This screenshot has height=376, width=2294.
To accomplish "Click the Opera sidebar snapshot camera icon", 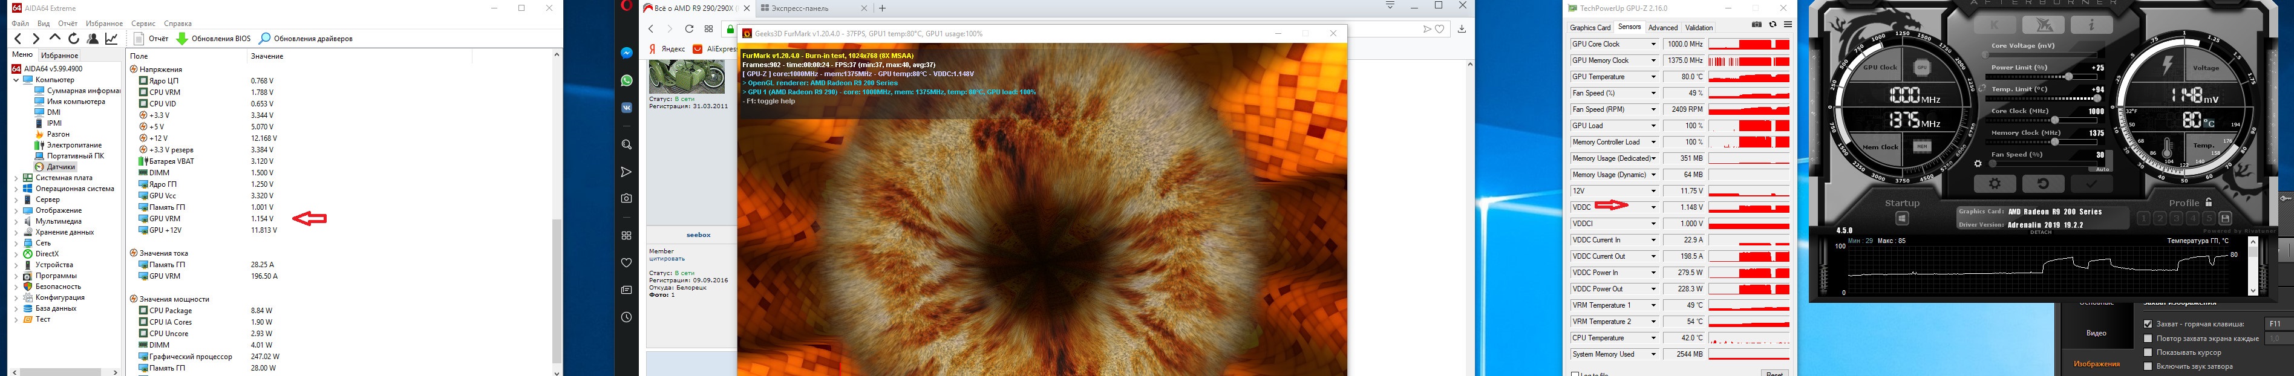I will click(627, 198).
